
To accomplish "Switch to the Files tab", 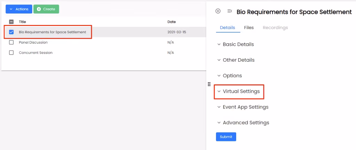I will [x=249, y=28].
